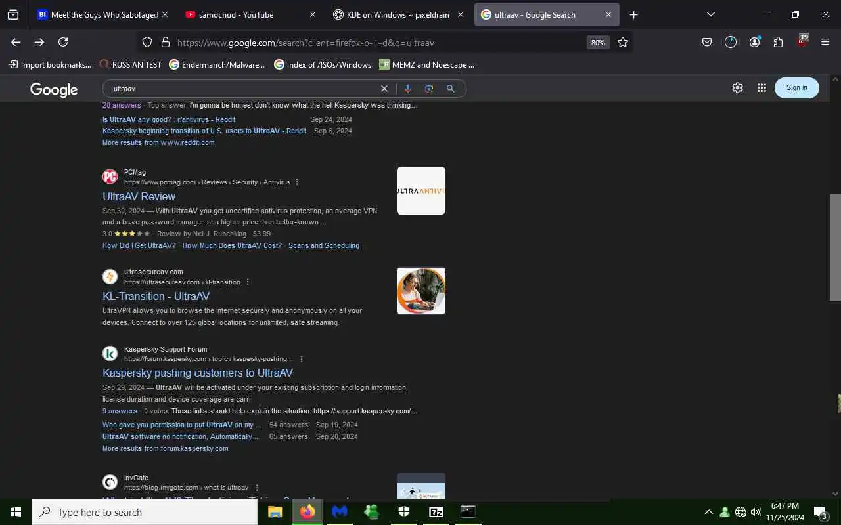Image resolution: width=841 pixels, height=525 pixels.
Task: Open the Firefox hamburger menu
Action: (825, 42)
